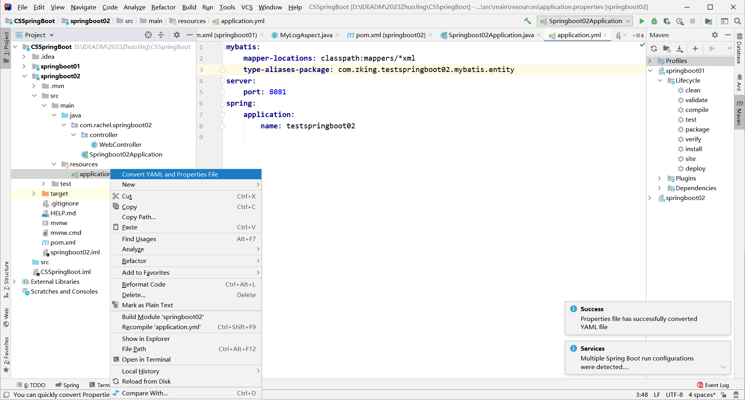
Task: Toggle the file read-only lock icon
Action: point(724,395)
